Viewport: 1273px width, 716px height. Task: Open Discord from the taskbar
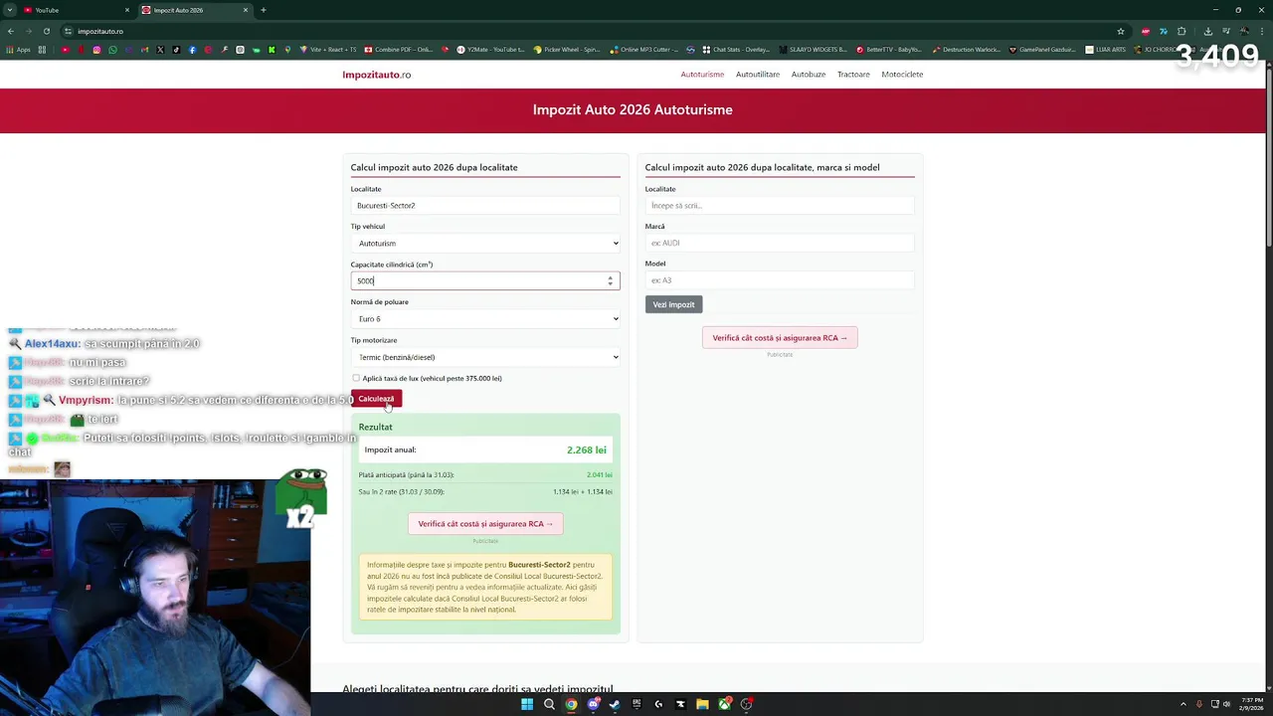click(x=593, y=704)
